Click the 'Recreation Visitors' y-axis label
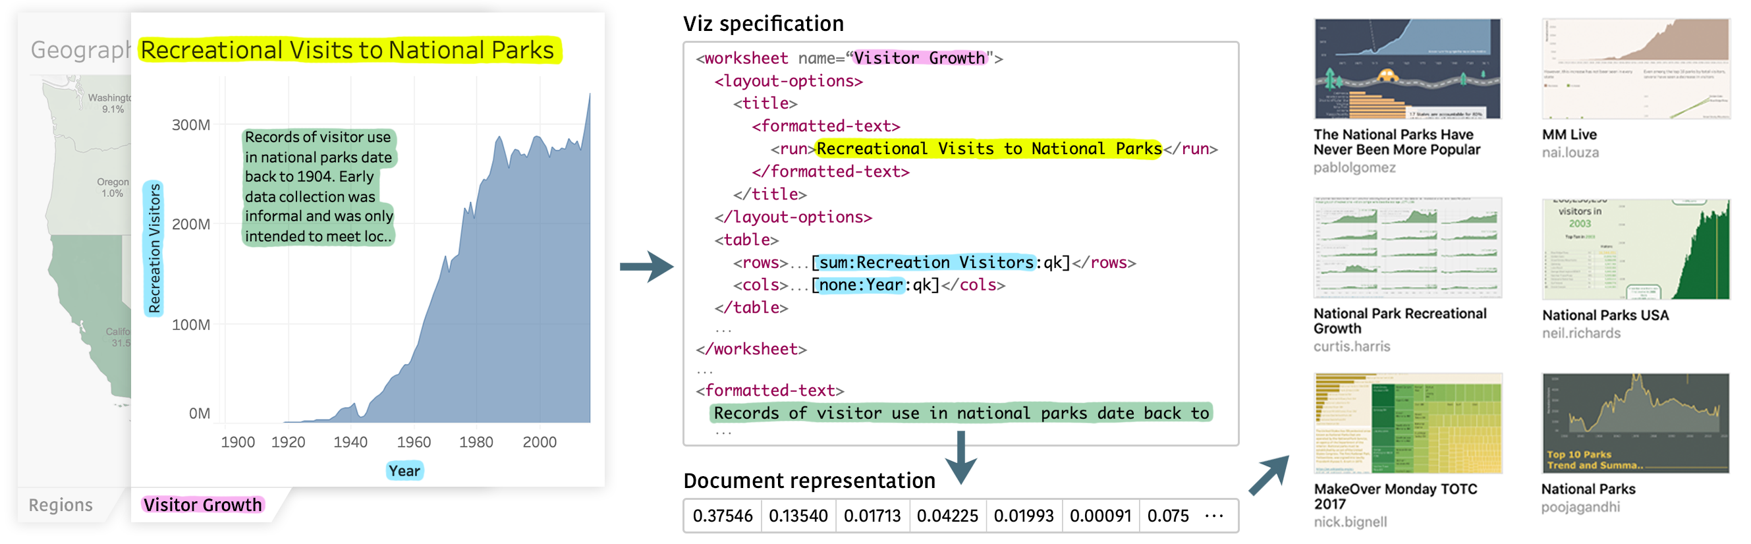The height and width of the screenshot is (544, 1751). pos(154,248)
